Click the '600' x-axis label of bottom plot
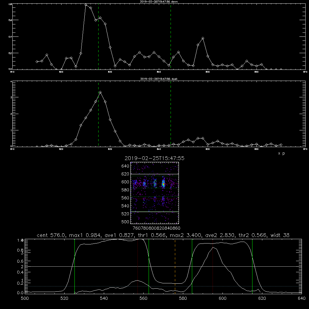The height and width of the screenshot is (309, 309). (222, 298)
